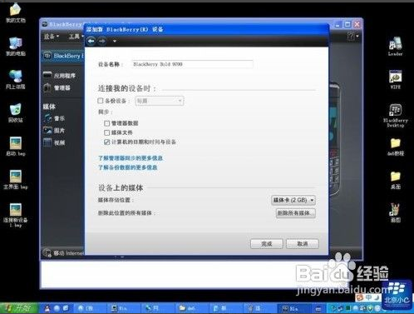Viewport: 414px width, 314px height.
Task: Open the navigation history dropdown arrow
Action: [115, 42]
